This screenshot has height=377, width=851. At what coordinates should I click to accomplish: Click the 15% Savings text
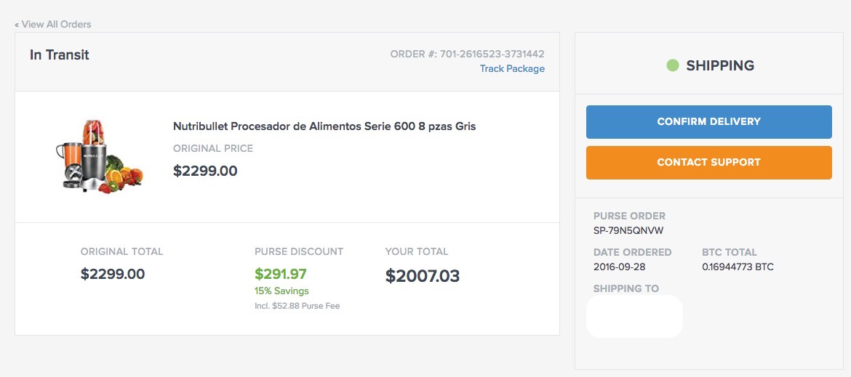pyautogui.click(x=281, y=291)
